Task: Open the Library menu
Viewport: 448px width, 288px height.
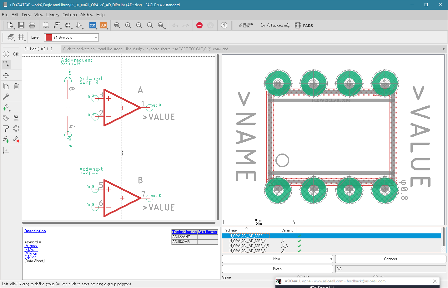Action: 53,15
